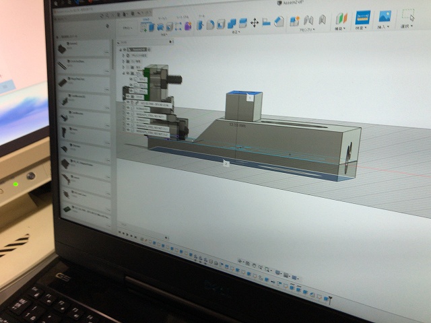
Task: Toggle visibility eye of root Assem2 component
Action: [x=125, y=50]
